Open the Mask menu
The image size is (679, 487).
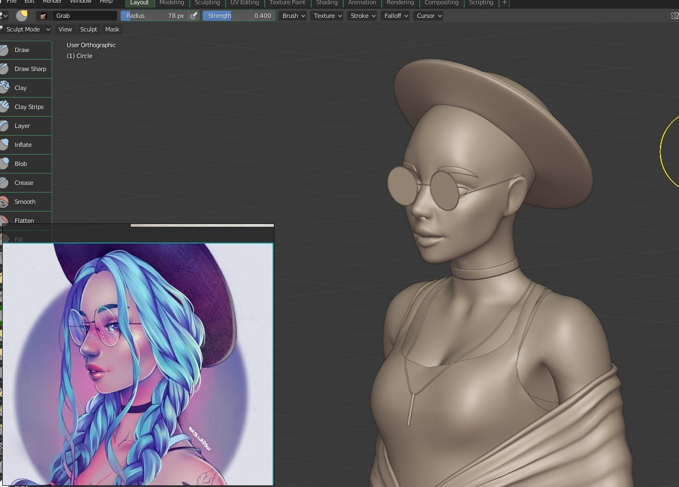point(112,29)
